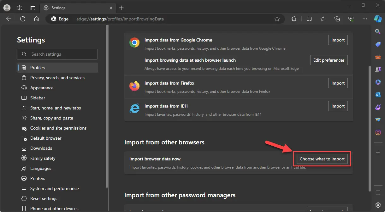Open the Default browser settings

click(x=58, y=138)
